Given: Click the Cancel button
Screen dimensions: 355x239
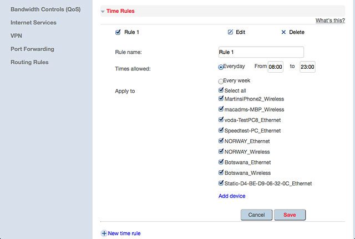Looking at the screenshot, I should coord(256,215).
